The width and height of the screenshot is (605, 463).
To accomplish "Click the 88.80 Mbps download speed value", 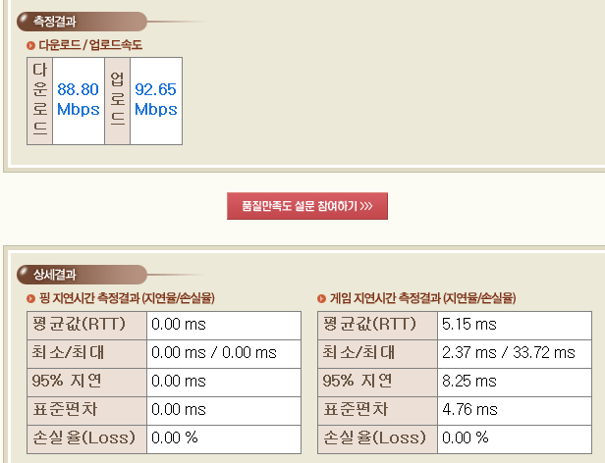I will pos(79,100).
